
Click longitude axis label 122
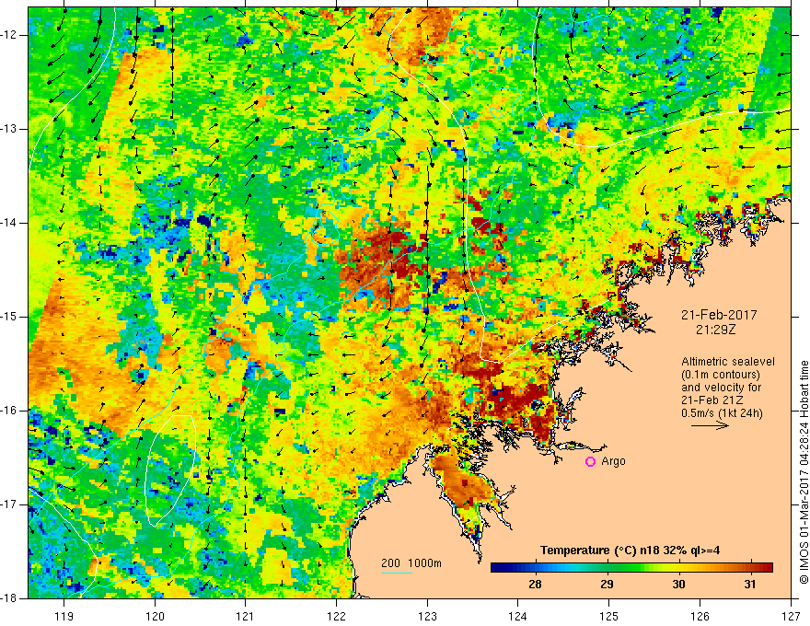click(x=336, y=616)
